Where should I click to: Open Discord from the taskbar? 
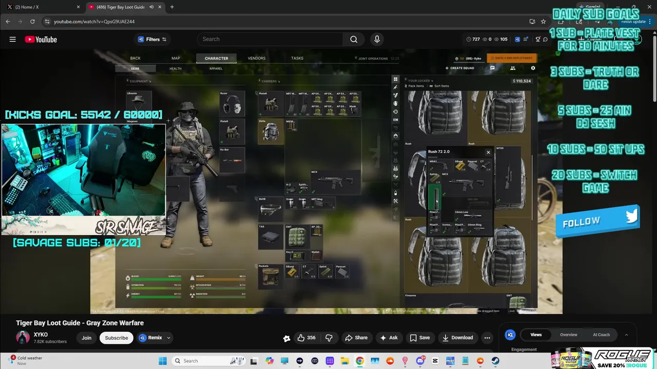pyautogui.click(x=420, y=361)
